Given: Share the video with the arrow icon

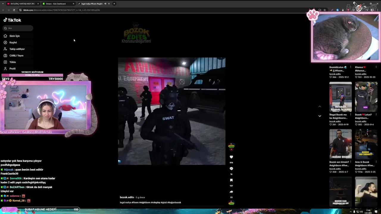Looking at the screenshot, I should tap(231, 192).
